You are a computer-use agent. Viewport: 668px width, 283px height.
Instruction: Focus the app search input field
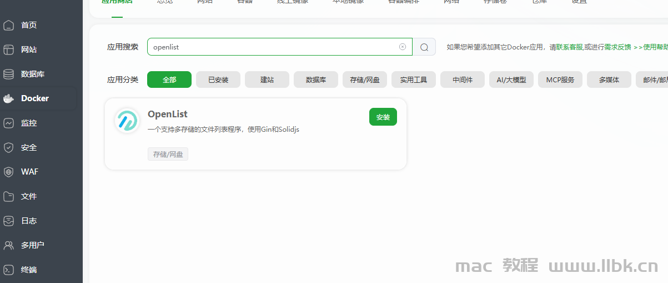click(272, 47)
